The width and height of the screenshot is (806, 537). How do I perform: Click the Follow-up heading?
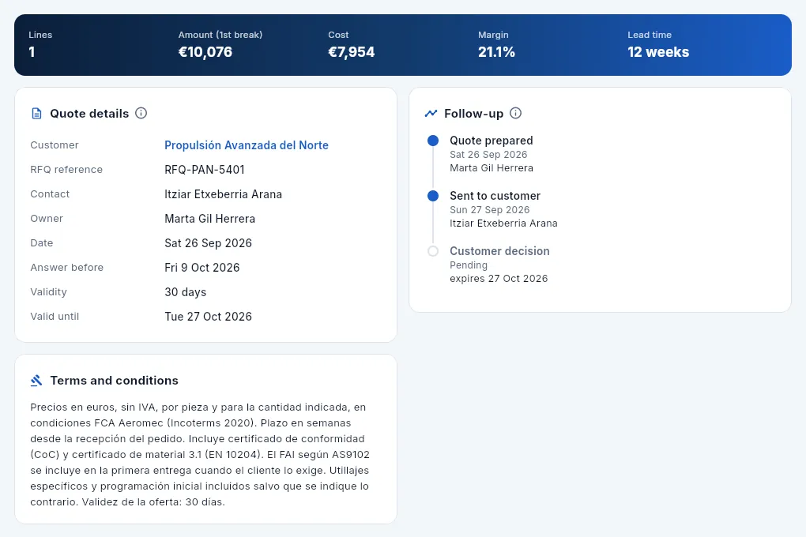pos(474,114)
